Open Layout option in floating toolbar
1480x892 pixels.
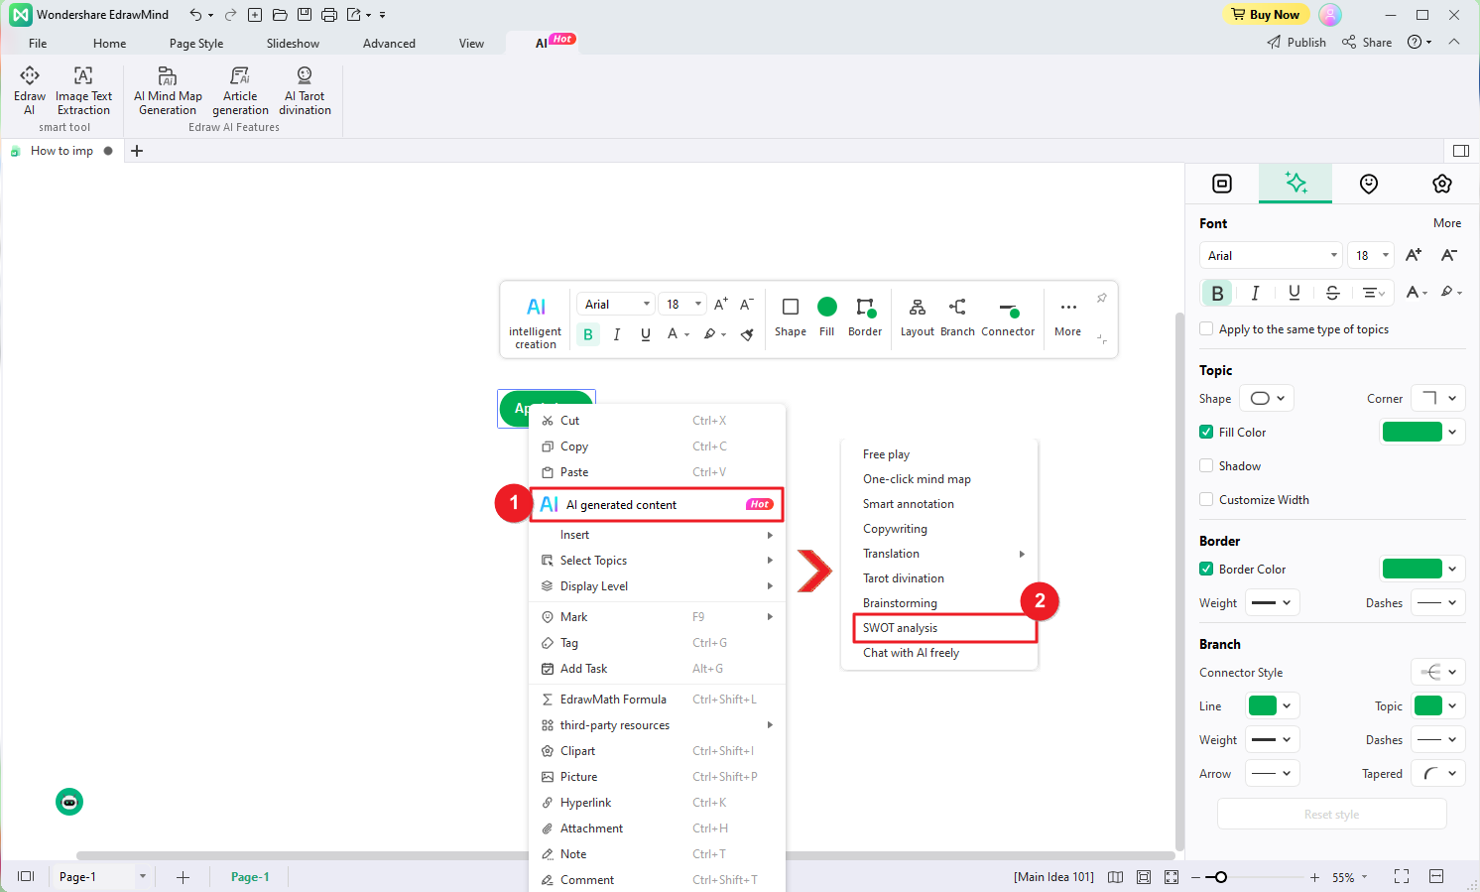pyautogui.click(x=918, y=318)
